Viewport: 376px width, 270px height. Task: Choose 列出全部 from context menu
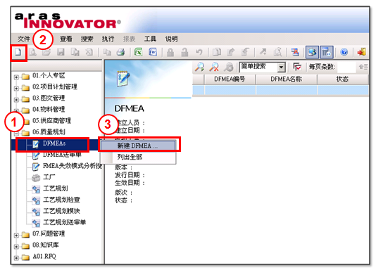click(x=138, y=157)
